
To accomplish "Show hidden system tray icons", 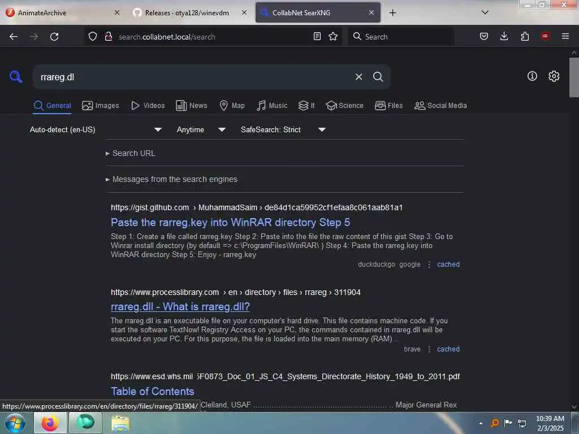I will tap(481, 423).
